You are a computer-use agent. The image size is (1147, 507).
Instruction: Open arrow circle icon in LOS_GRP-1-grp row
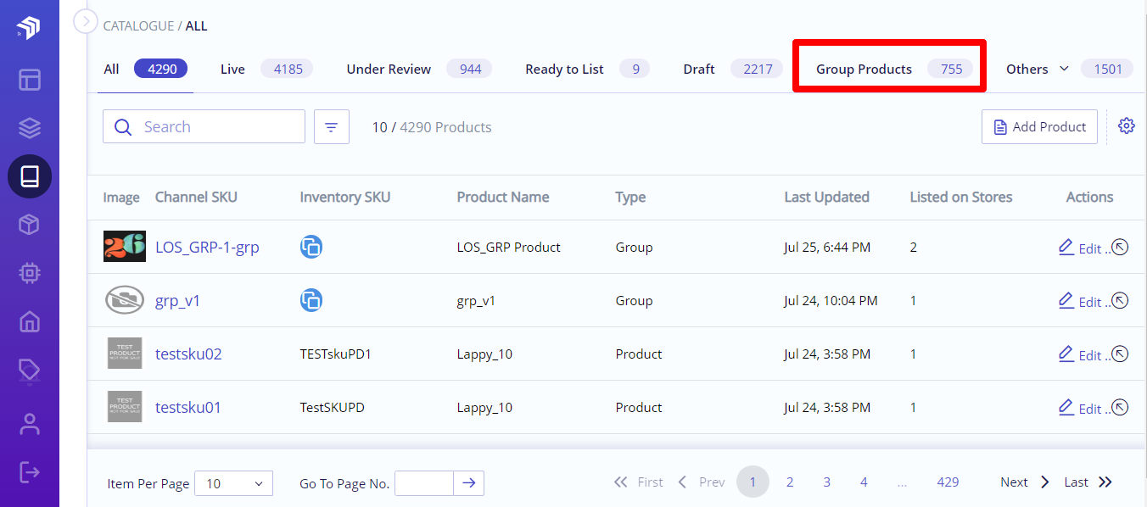1120,247
